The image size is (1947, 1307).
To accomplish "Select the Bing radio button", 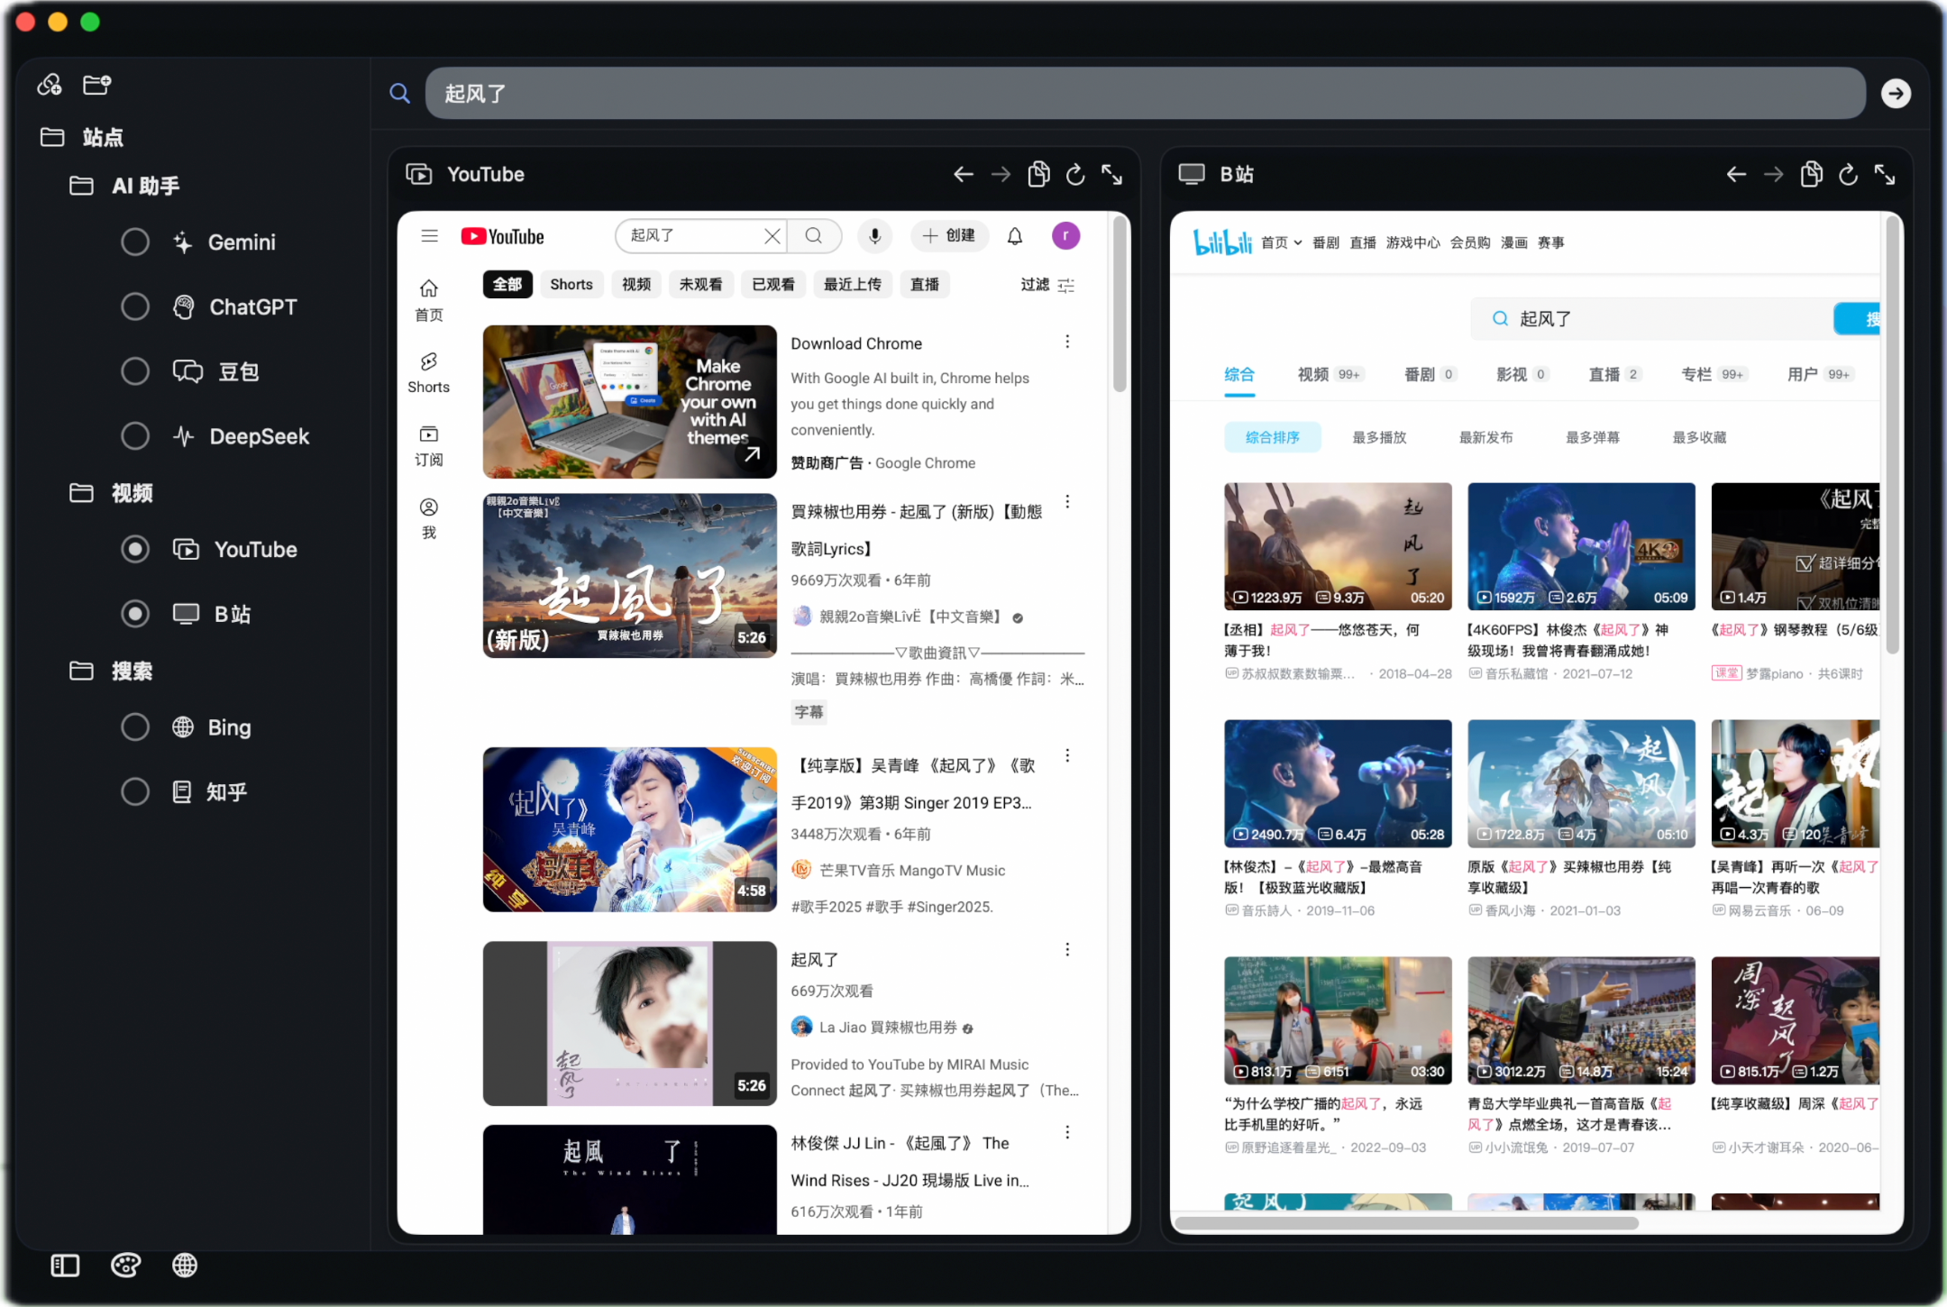I will (135, 727).
